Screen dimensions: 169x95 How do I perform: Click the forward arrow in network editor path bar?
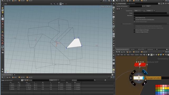[119, 52]
